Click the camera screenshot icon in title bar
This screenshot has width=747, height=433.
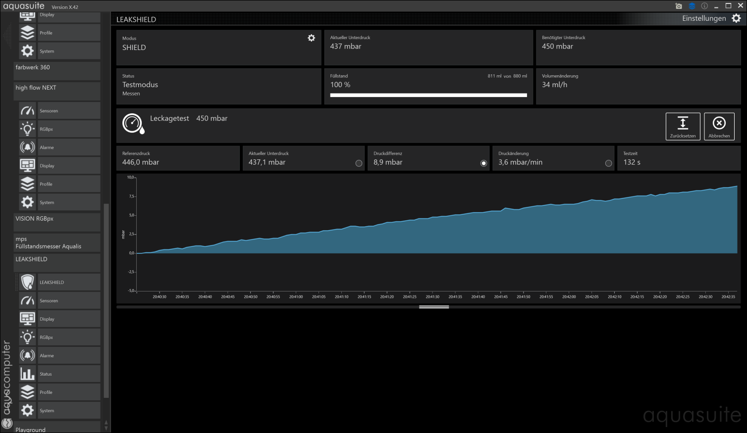pos(679,6)
